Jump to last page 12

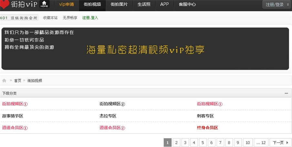coord(261,142)
